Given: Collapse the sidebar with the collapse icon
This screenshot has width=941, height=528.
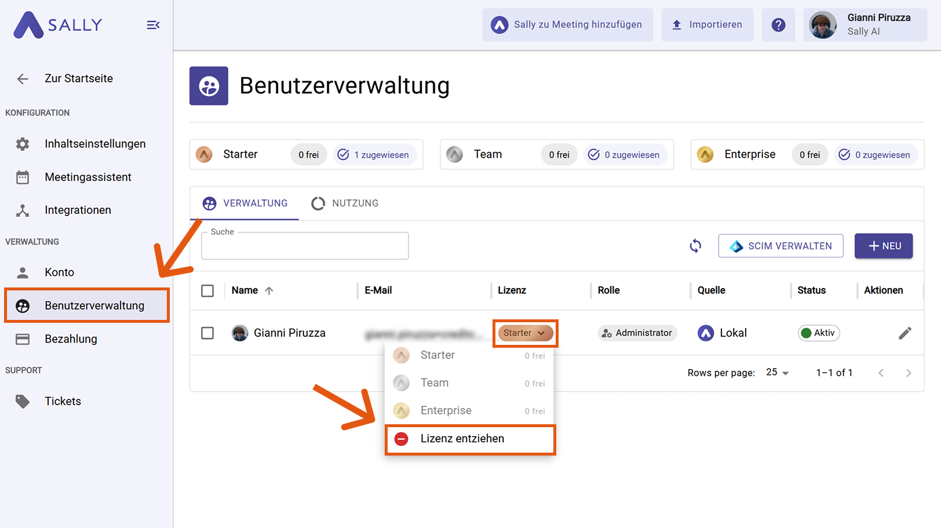Looking at the screenshot, I should click(x=152, y=24).
